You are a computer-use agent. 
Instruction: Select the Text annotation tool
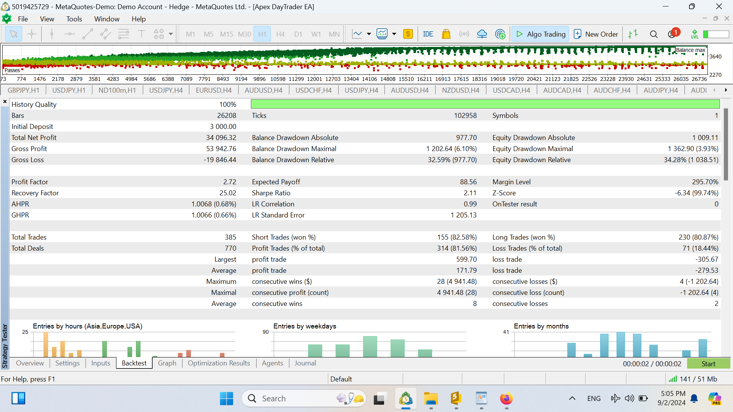pos(141,34)
